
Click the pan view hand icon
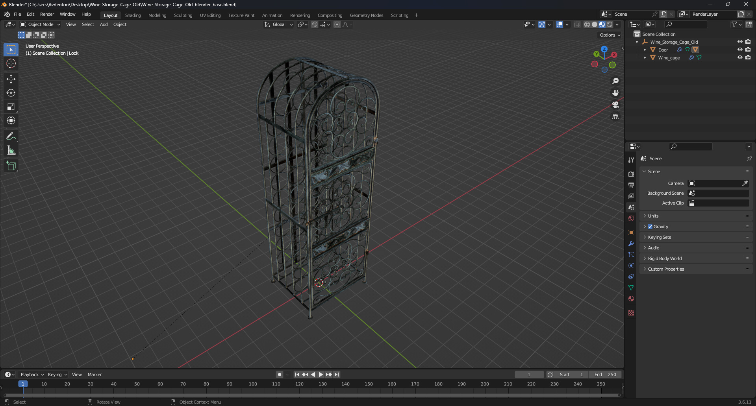[x=615, y=93]
